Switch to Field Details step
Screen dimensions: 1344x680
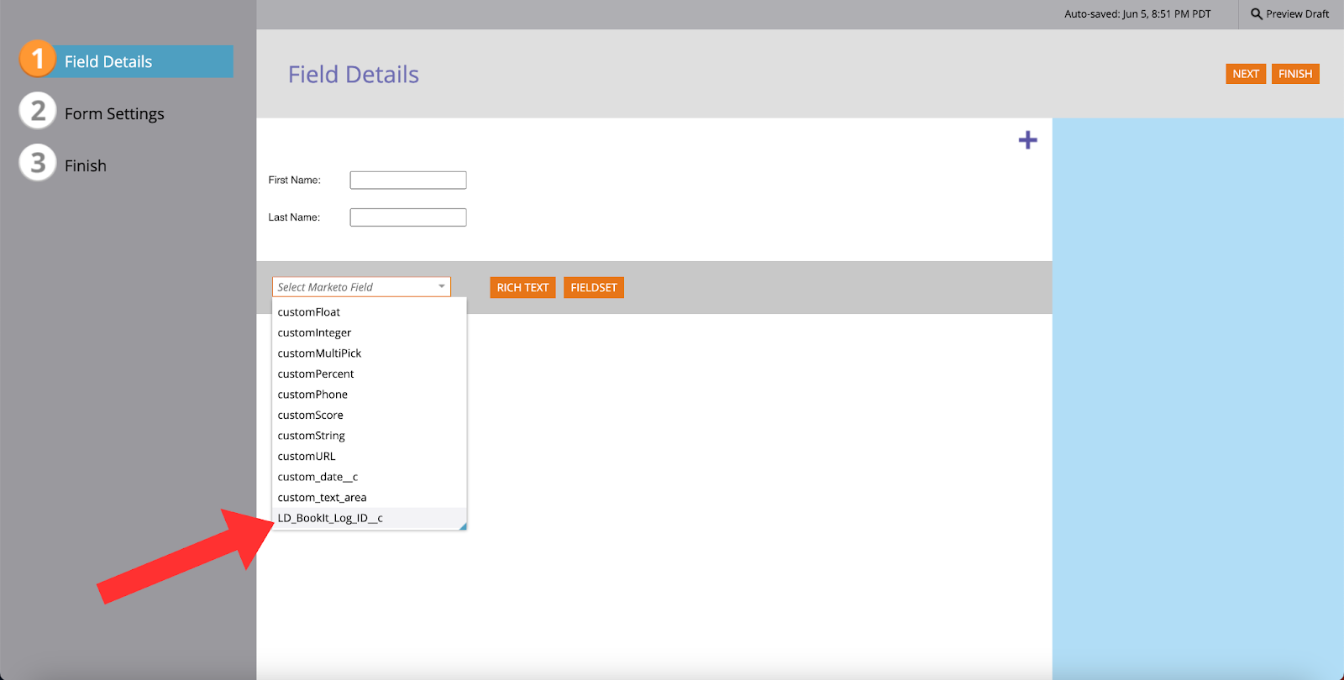pos(108,62)
